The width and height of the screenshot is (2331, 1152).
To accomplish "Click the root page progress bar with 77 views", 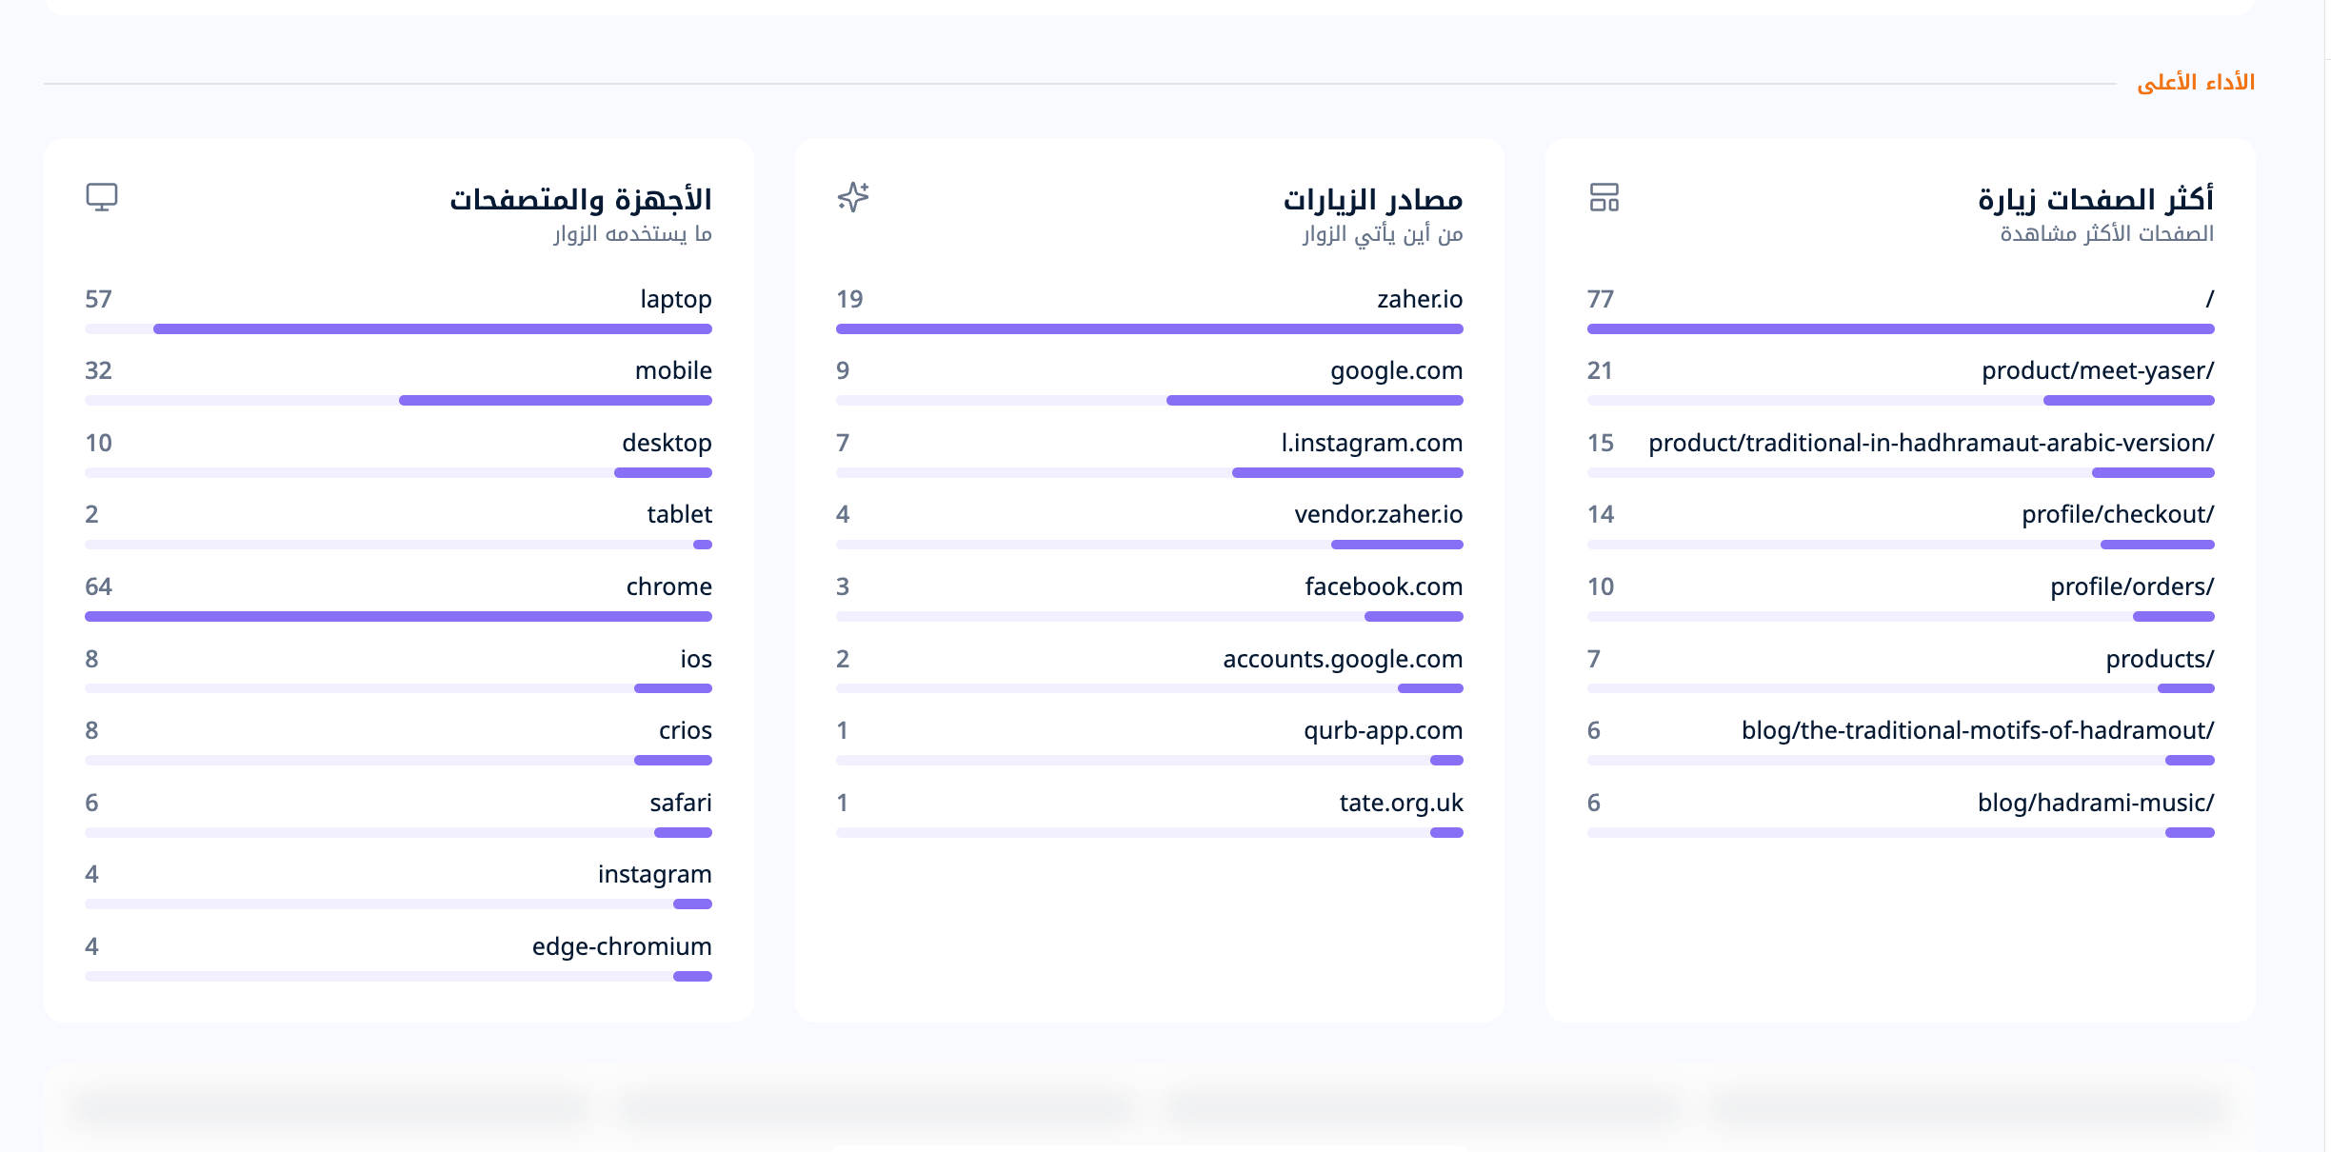I will 1901,328.
